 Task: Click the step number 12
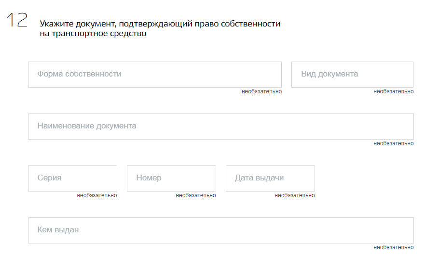pos(17,20)
